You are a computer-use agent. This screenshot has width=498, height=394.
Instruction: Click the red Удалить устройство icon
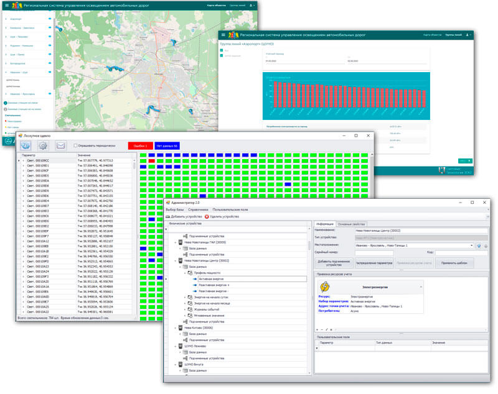[207, 216]
